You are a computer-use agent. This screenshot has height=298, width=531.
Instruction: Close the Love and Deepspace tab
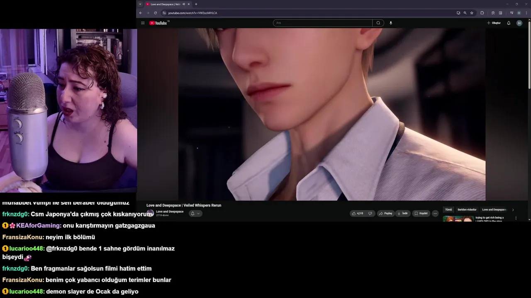[x=189, y=4]
